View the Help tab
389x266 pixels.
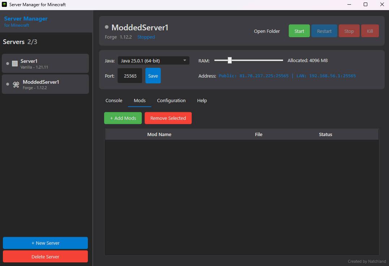pos(202,100)
